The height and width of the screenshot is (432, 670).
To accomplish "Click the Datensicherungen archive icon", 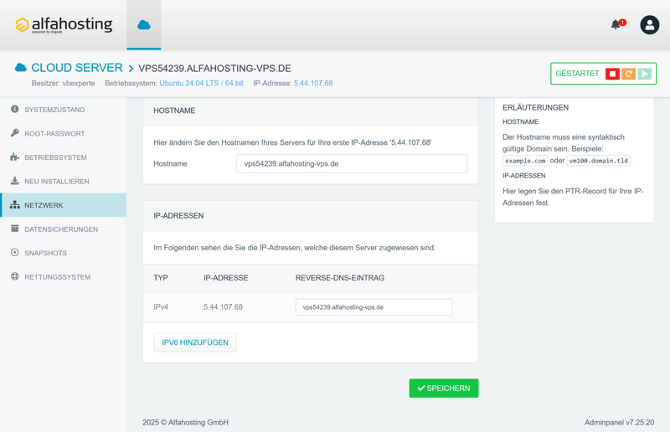I will pos(15,229).
